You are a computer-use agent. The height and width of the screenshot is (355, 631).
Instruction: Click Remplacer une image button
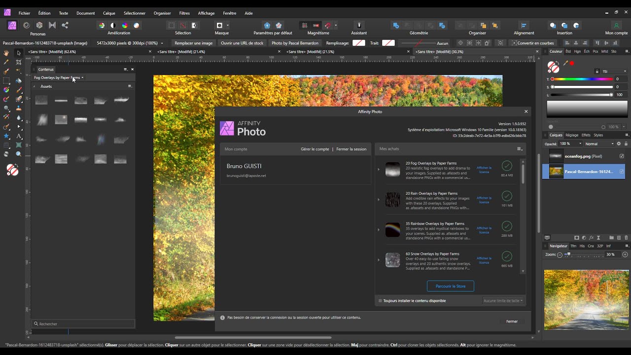tap(194, 43)
